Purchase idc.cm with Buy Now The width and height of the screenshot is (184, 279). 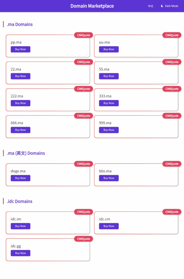109,226
